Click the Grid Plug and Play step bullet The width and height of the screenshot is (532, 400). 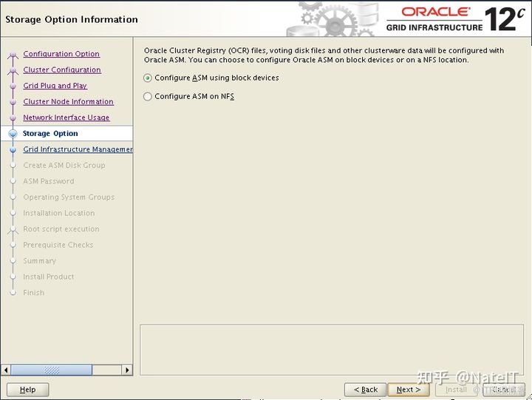click(x=13, y=86)
